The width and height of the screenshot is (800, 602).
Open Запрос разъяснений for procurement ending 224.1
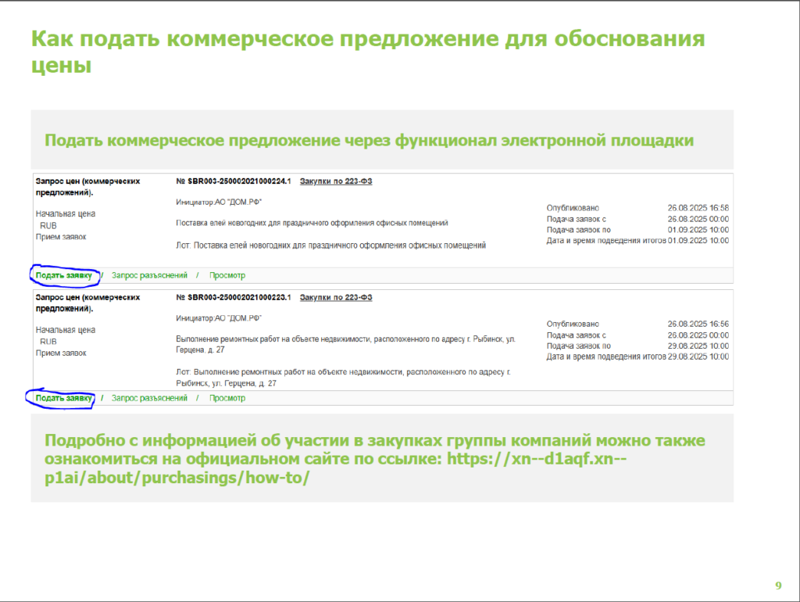(x=149, y=275)
